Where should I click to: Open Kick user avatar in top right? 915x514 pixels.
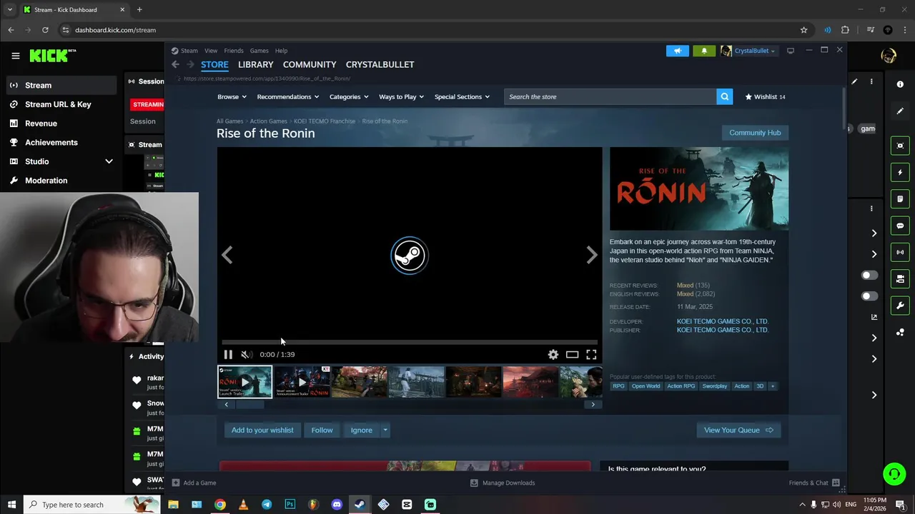pos(889,56)
